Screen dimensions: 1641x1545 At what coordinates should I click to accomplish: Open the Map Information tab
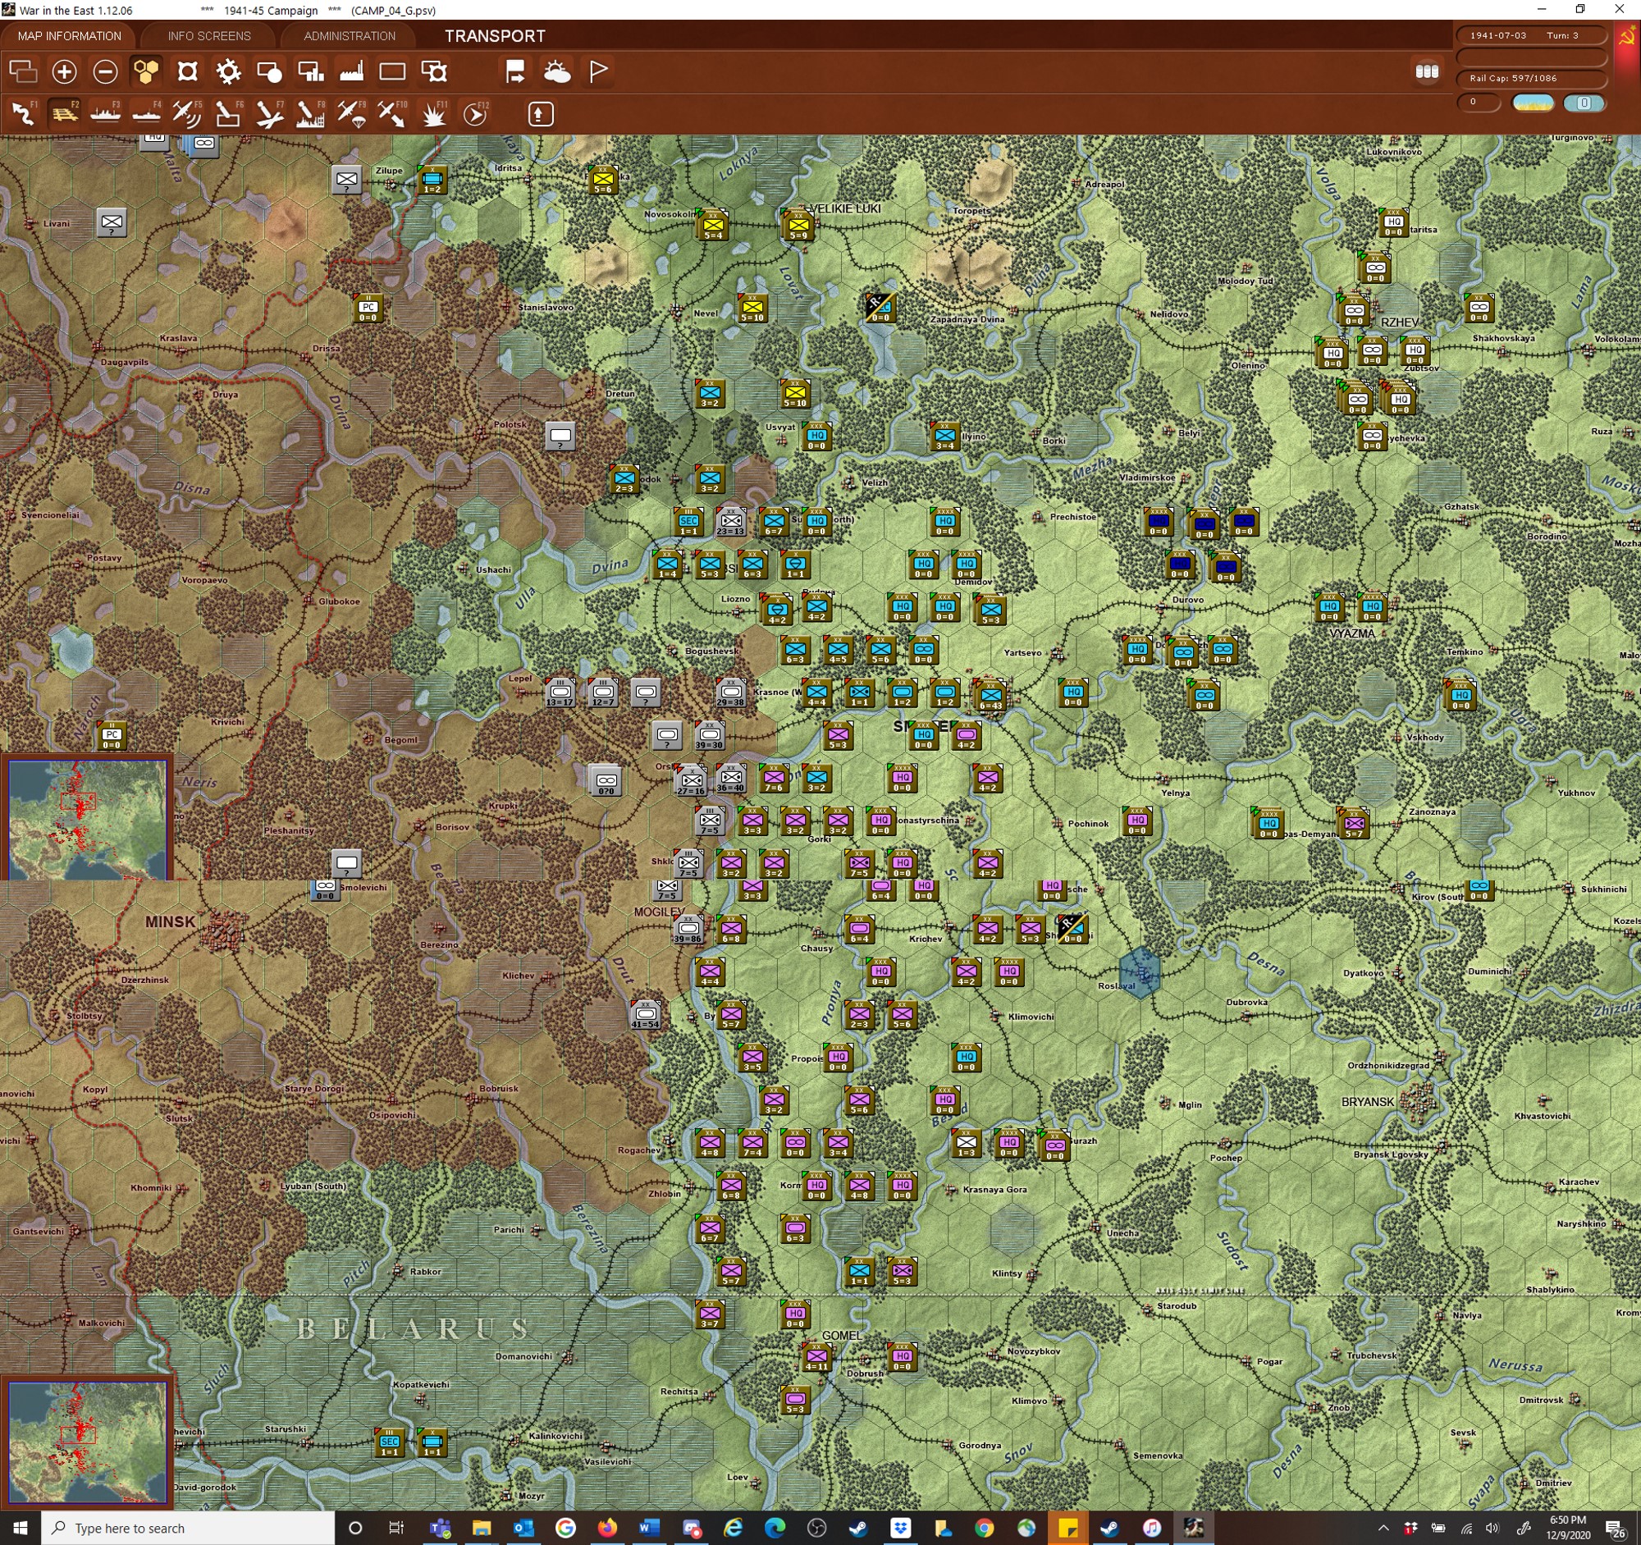[x=70, y=36]
